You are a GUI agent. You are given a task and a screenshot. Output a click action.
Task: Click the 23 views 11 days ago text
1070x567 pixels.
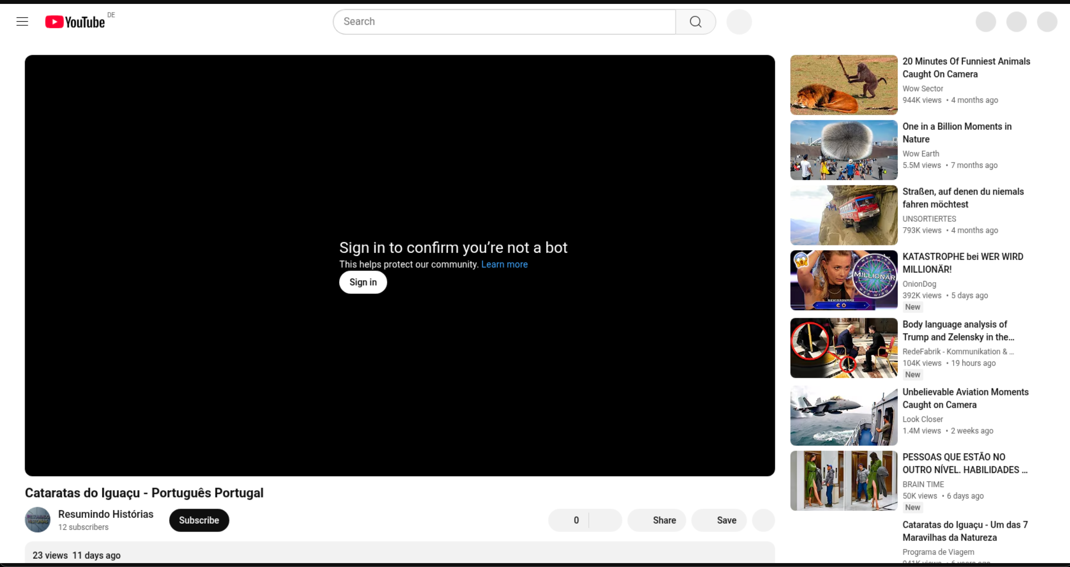point(76,555)
